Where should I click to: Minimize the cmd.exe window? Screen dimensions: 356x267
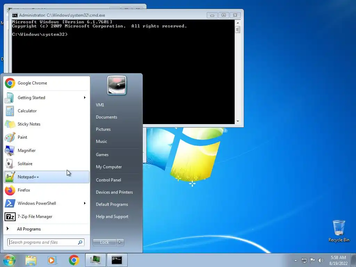[x=212, y=15]
